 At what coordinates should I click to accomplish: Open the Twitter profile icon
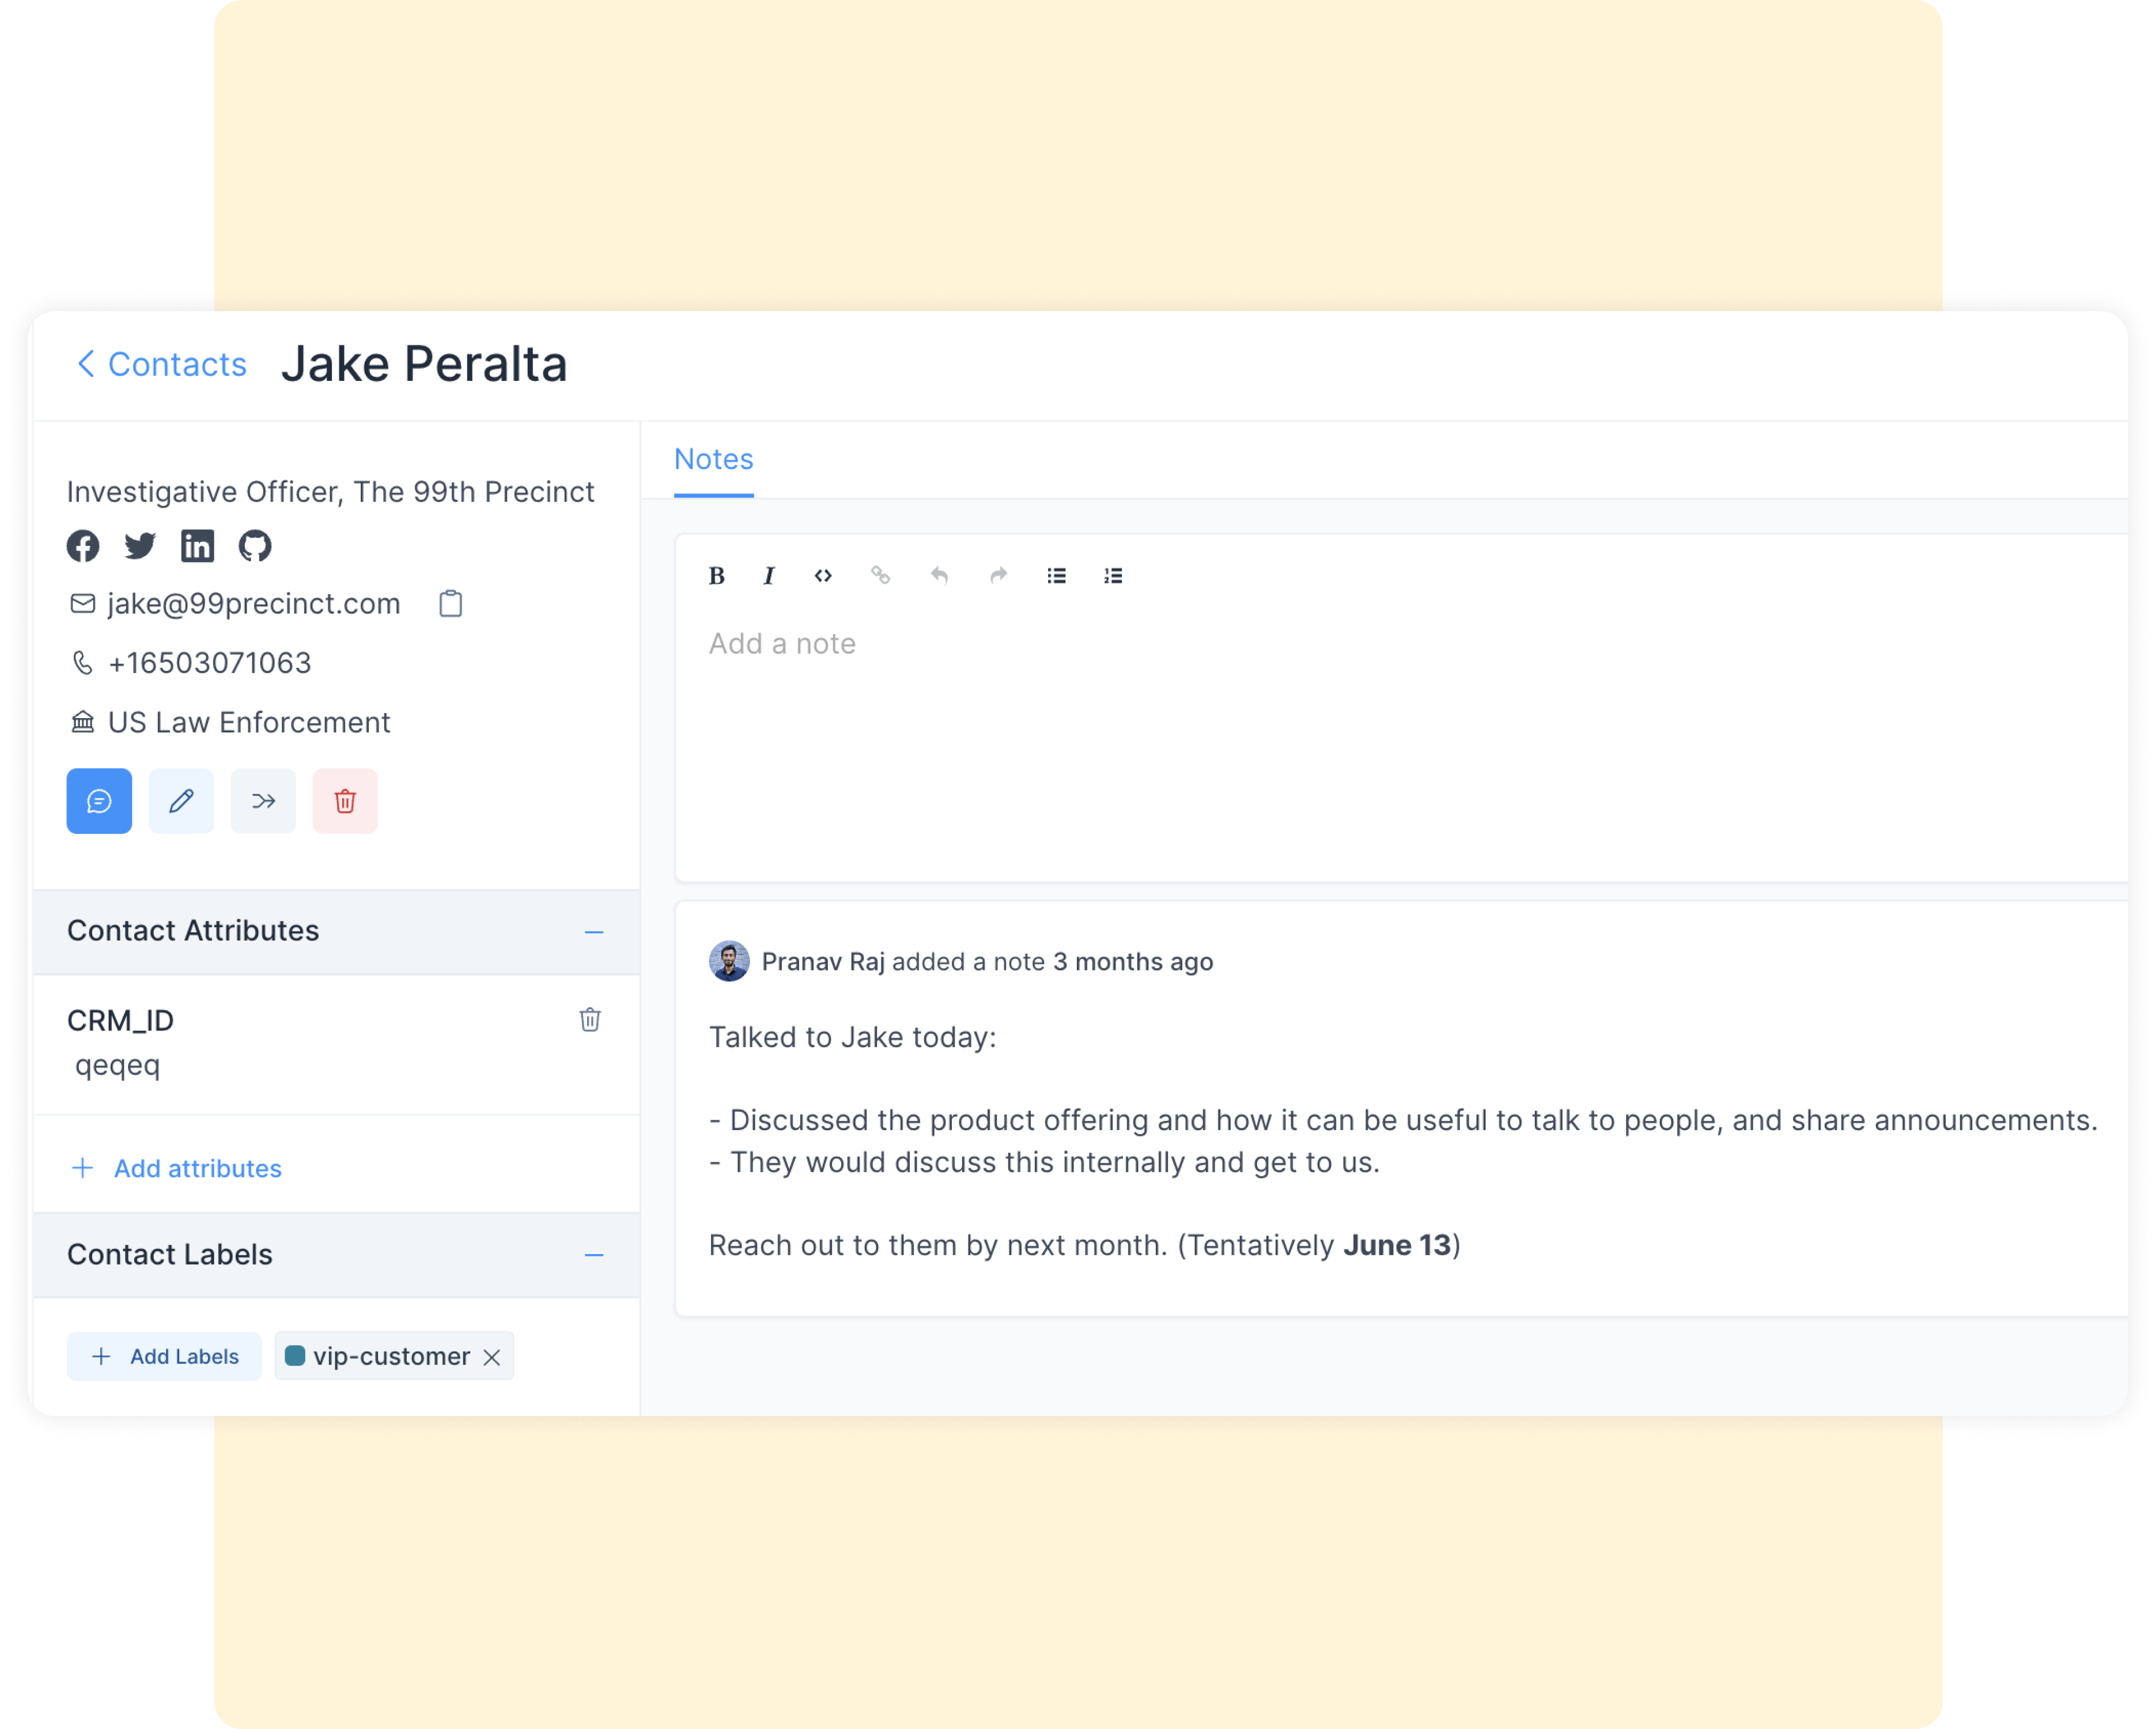pyautogui.click(x=140, y=546)
